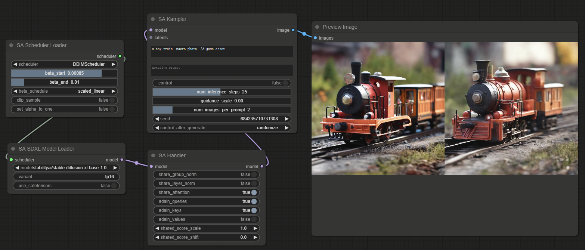Click the model input port on SA Handler

click(151, 166)
